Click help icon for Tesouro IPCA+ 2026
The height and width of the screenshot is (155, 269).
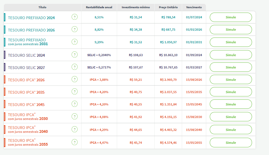point(75,79)
